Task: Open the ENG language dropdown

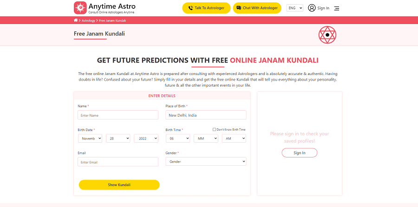Action: click(294, 8)
